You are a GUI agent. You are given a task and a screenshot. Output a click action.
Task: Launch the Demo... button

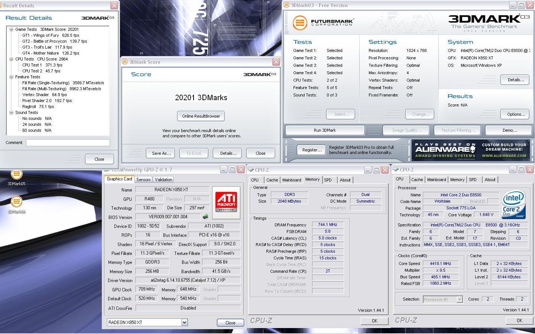pyautogui.click(x=509, y=130)
